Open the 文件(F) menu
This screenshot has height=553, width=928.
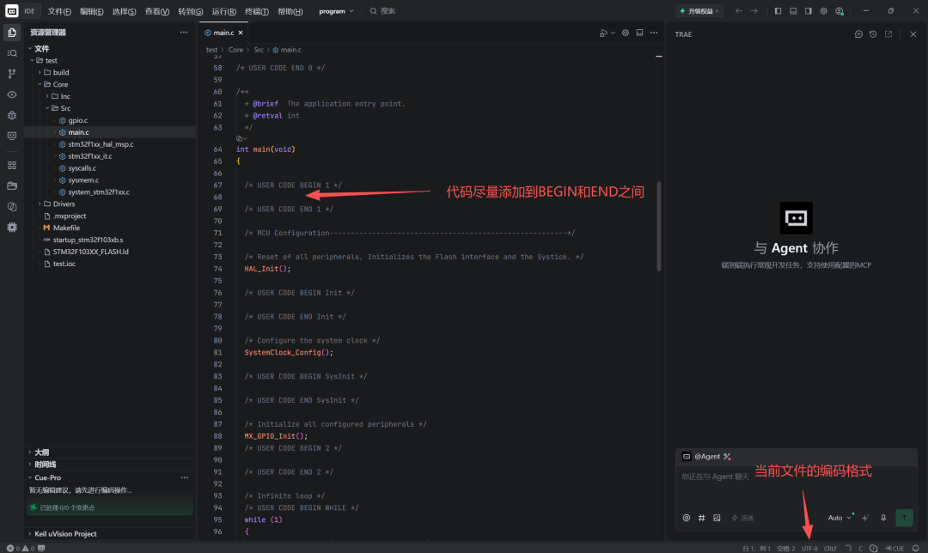[x=59, y=11]
